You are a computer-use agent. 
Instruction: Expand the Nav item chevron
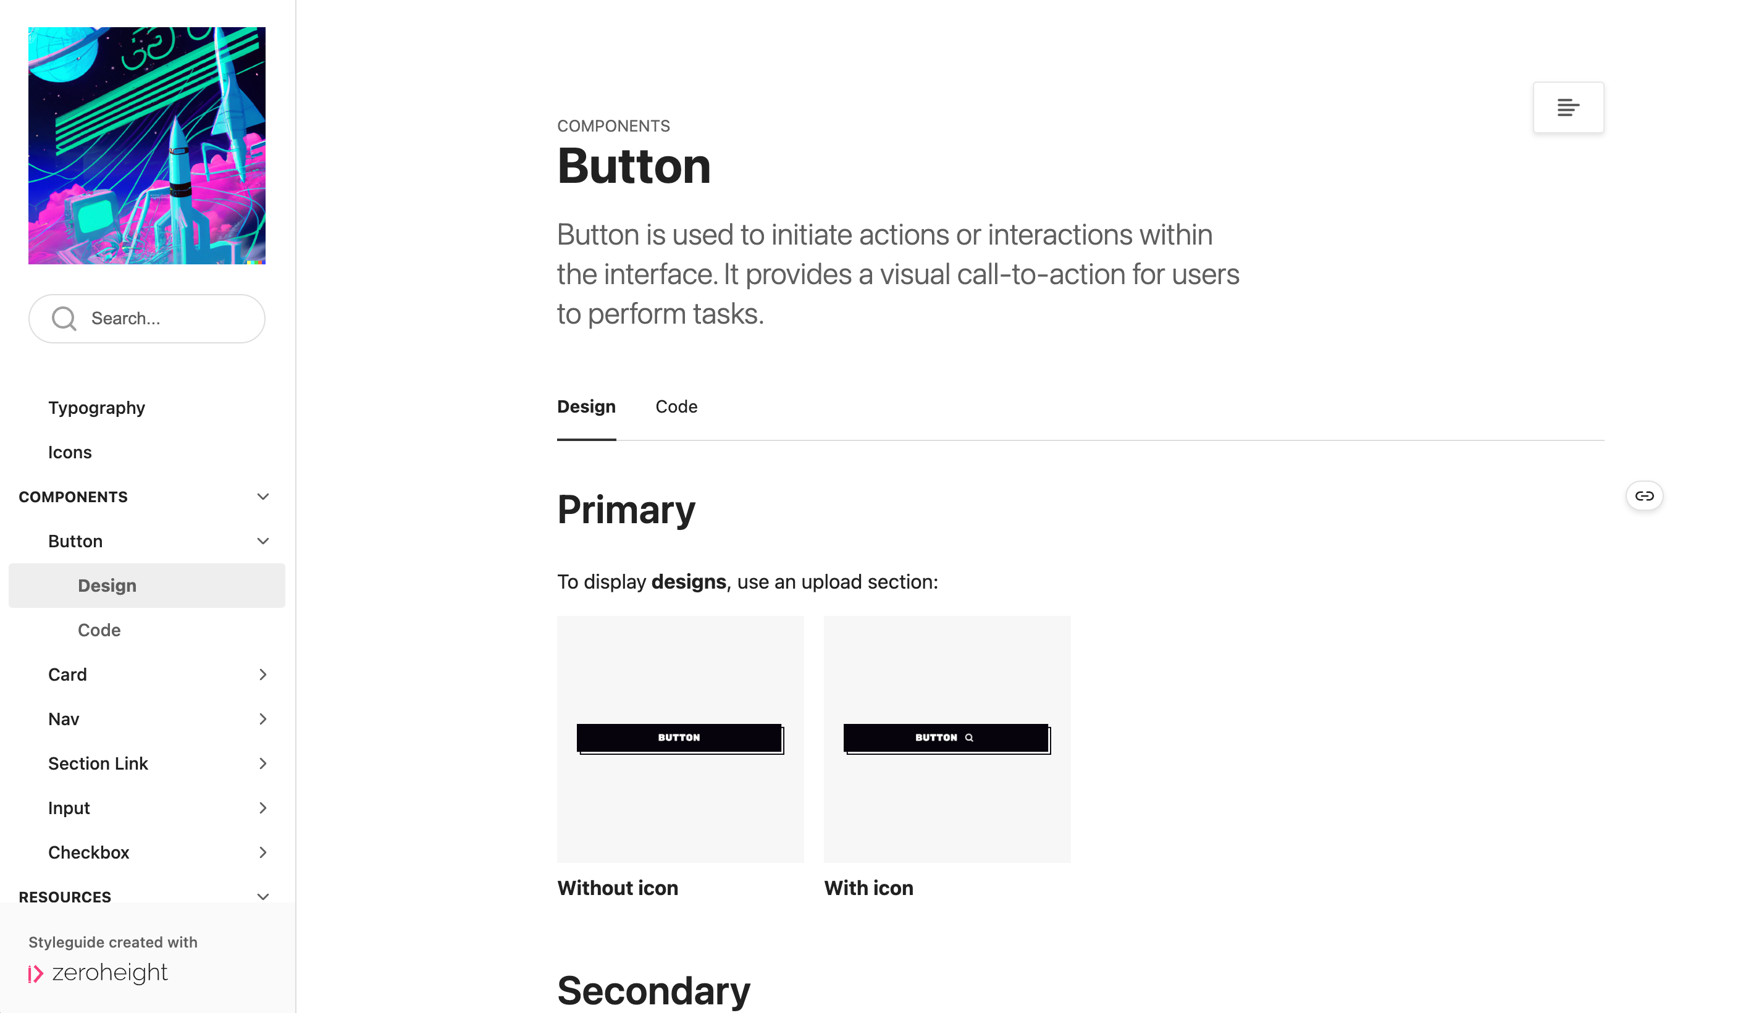262,719
